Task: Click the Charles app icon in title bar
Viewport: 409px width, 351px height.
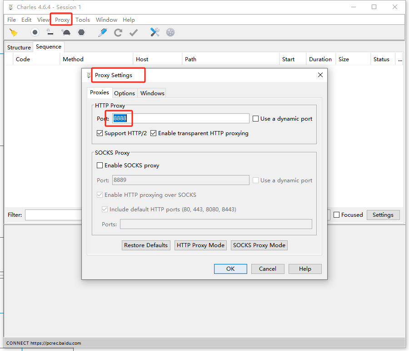Action: click(11, 7)
